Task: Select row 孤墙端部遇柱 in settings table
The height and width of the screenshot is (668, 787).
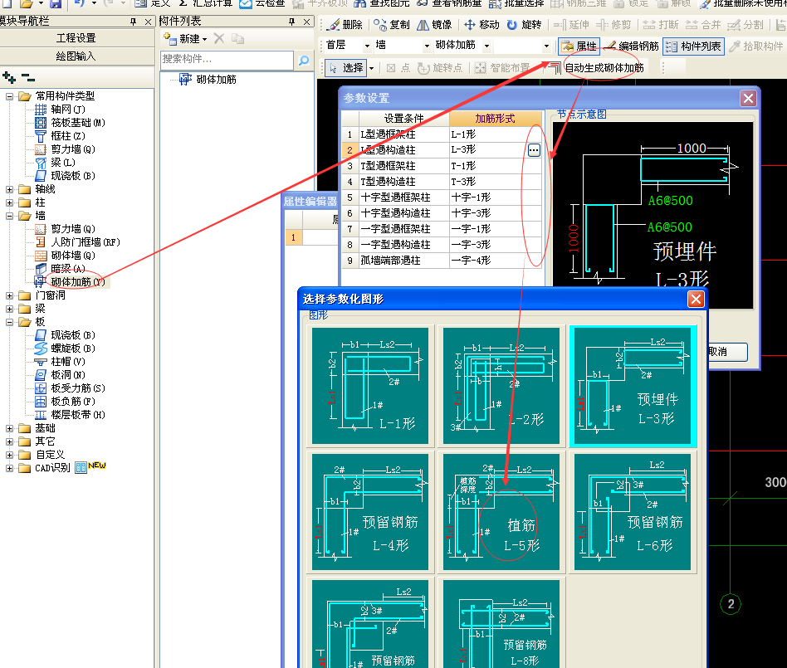Action: pyautogui.click(x=442, y=261)
